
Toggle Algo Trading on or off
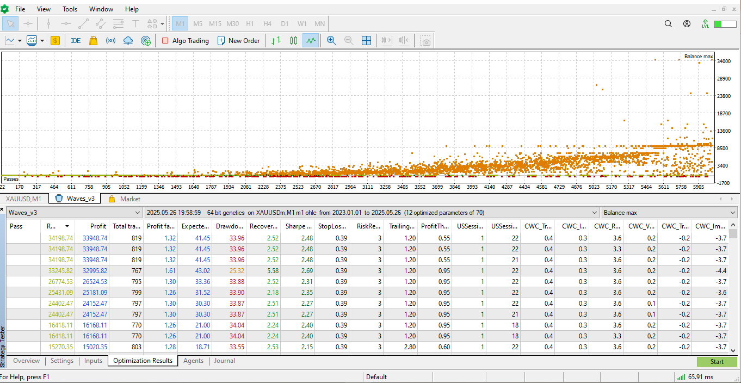186,41
